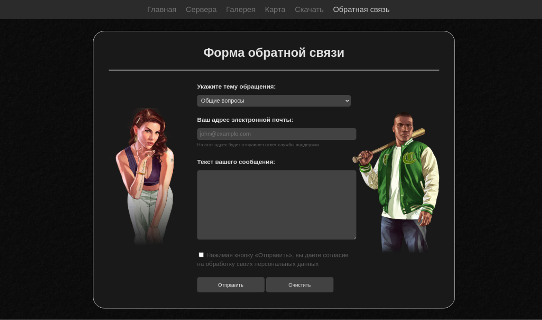Viewport: 542px width, 320px height.
Task: Click the Форма обратной связи heading
Action: point(274,53)
